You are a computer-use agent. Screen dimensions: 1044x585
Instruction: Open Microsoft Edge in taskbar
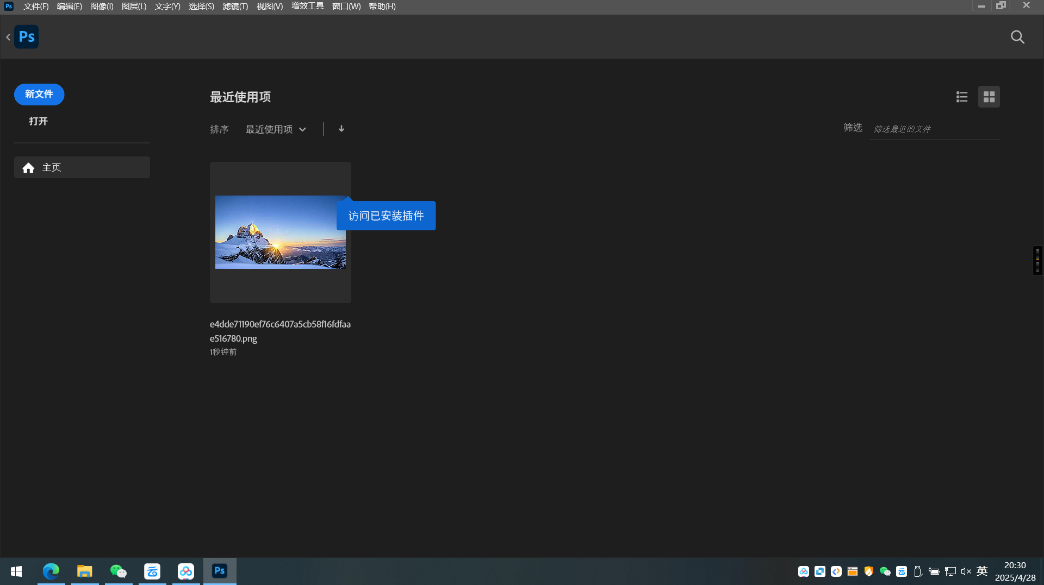click(x=51, y=571)
